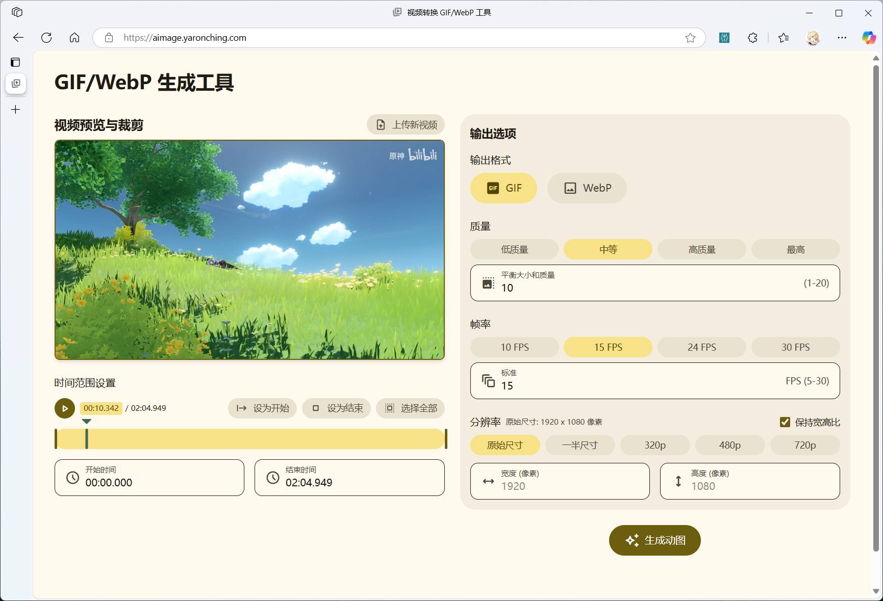Click the vertical arrow height icon
The height and width of the screenshot is (601, 883).
tap(678, 481)
